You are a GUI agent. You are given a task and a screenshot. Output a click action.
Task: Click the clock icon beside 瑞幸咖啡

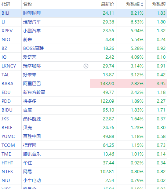86,66
